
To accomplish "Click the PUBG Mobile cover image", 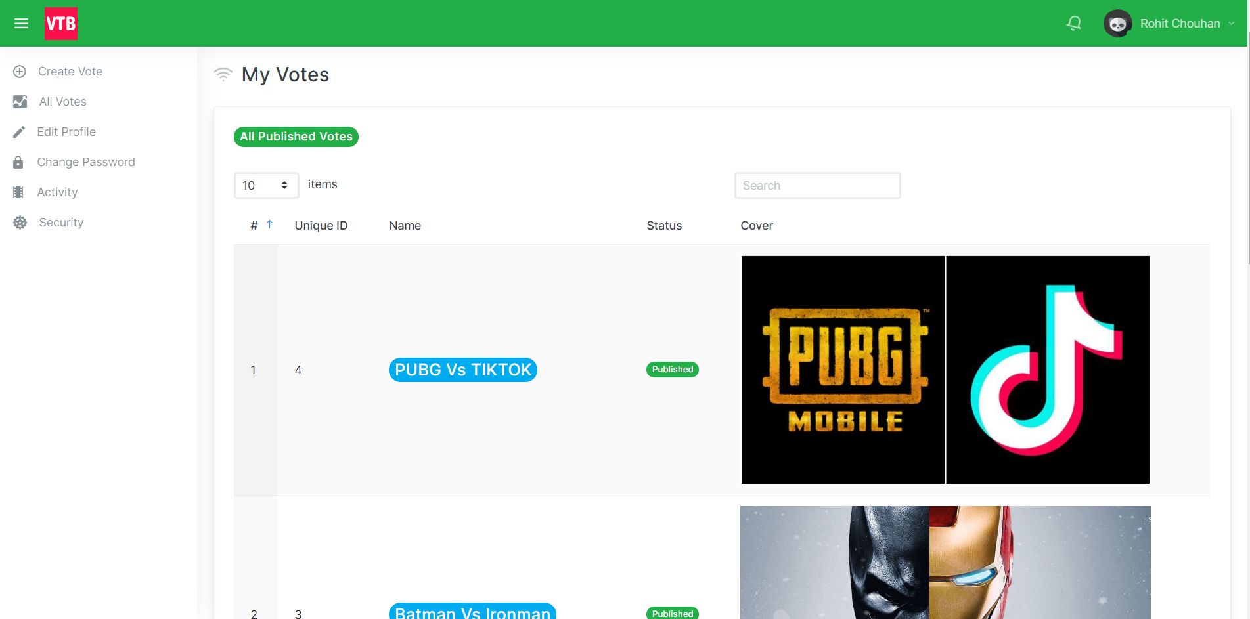I will coord(843,370).
